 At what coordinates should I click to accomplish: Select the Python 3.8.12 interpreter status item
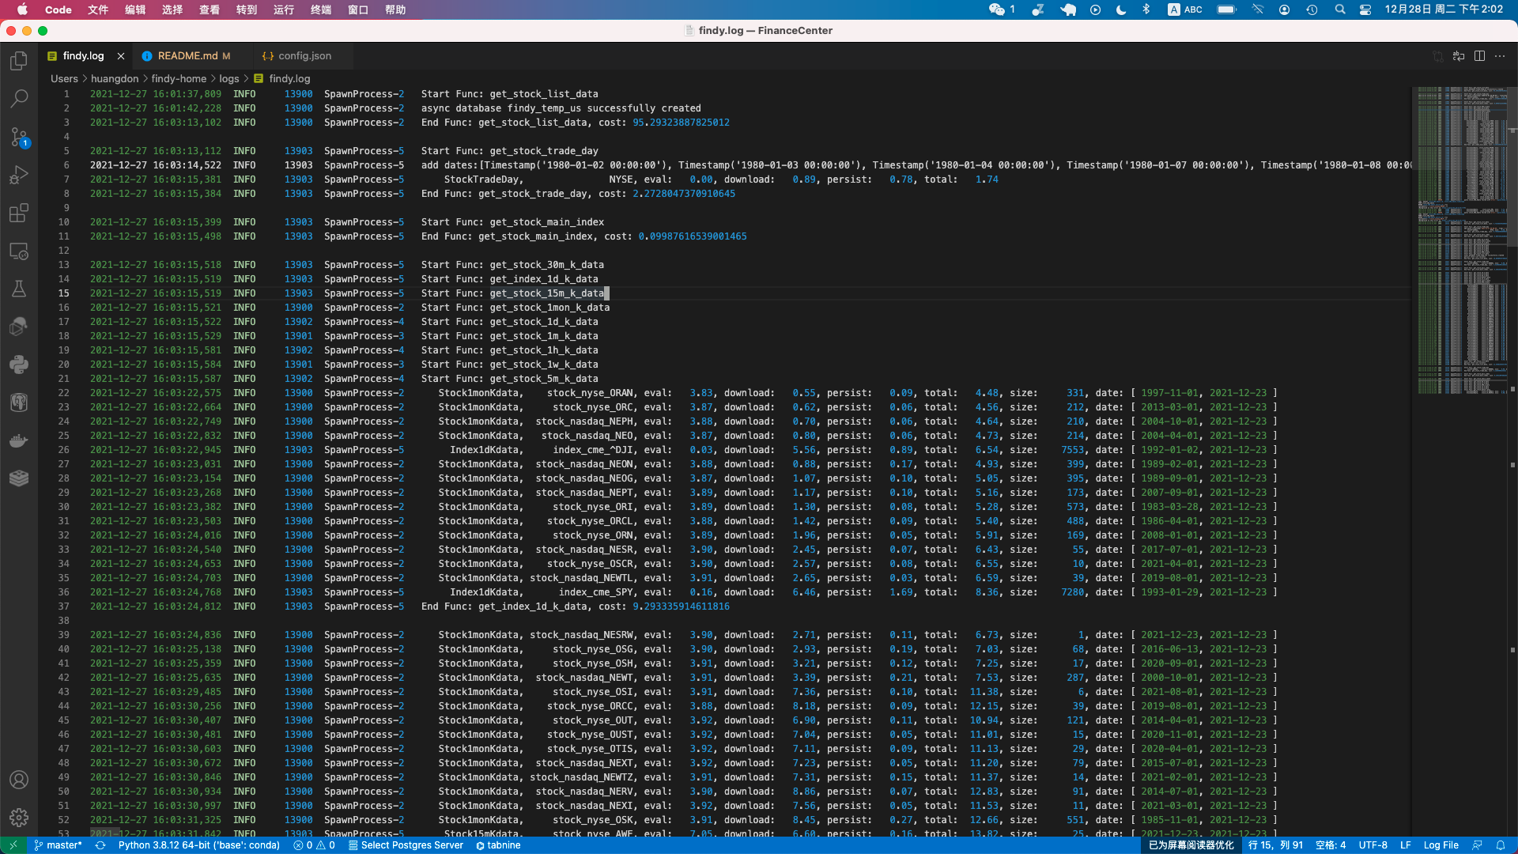click(x=199, y=845)
